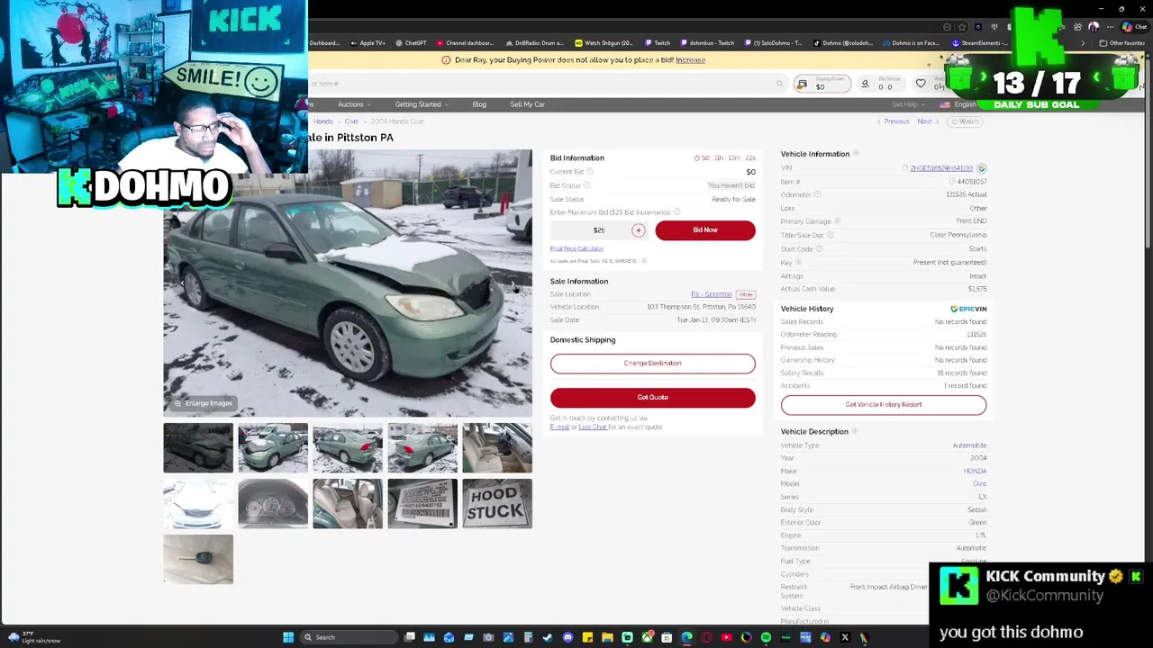Click the Bid Status gavel icon

(865, 84)
